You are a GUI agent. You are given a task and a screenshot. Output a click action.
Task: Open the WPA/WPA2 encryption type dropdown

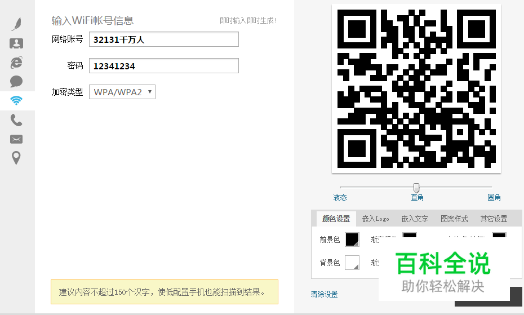(x=122, y=92)
